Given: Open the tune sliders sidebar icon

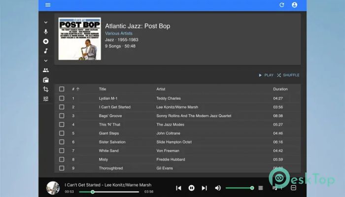Looking at the screenshot, I should (x=46, y=98).
